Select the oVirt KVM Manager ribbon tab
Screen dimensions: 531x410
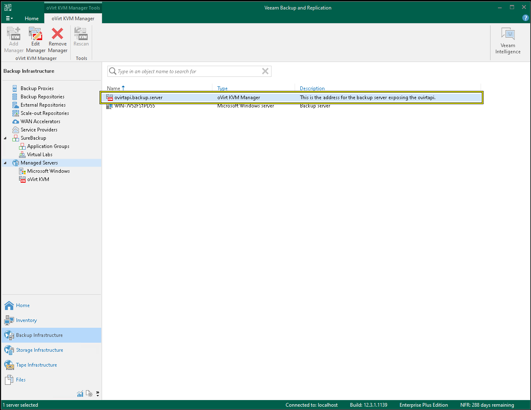pos(73,18)
